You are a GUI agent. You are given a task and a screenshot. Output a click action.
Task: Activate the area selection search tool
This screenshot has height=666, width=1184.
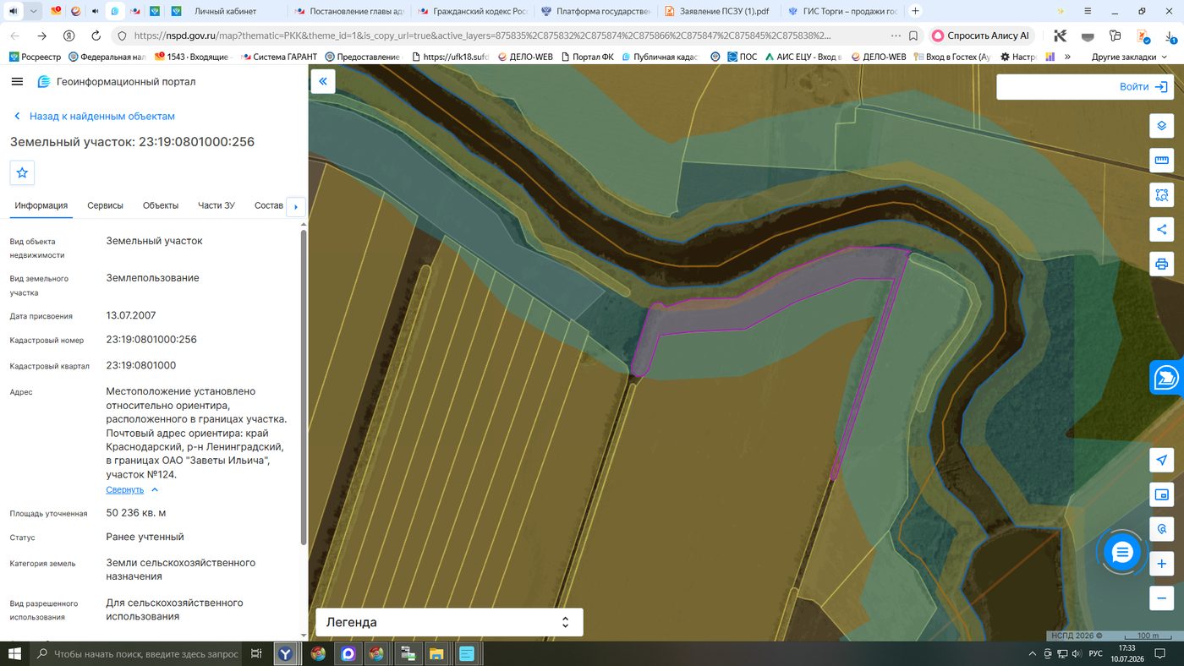point(1161,195)
